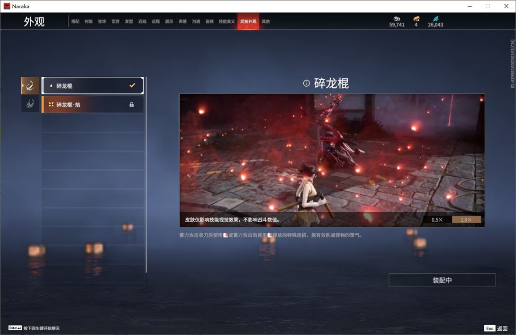Click the skill description text below preview
Image resolution: width=516 pixels, height=335 pixels.
click(x=271, y=235)
